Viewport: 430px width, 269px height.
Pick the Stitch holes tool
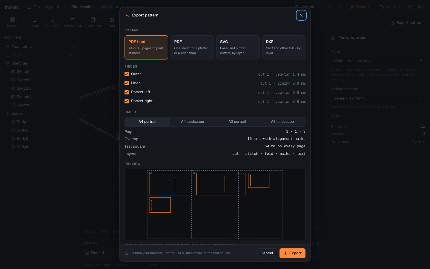[x=73, y=22]
